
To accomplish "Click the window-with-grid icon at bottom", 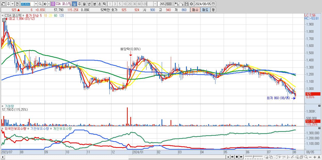I will (266, 157).
